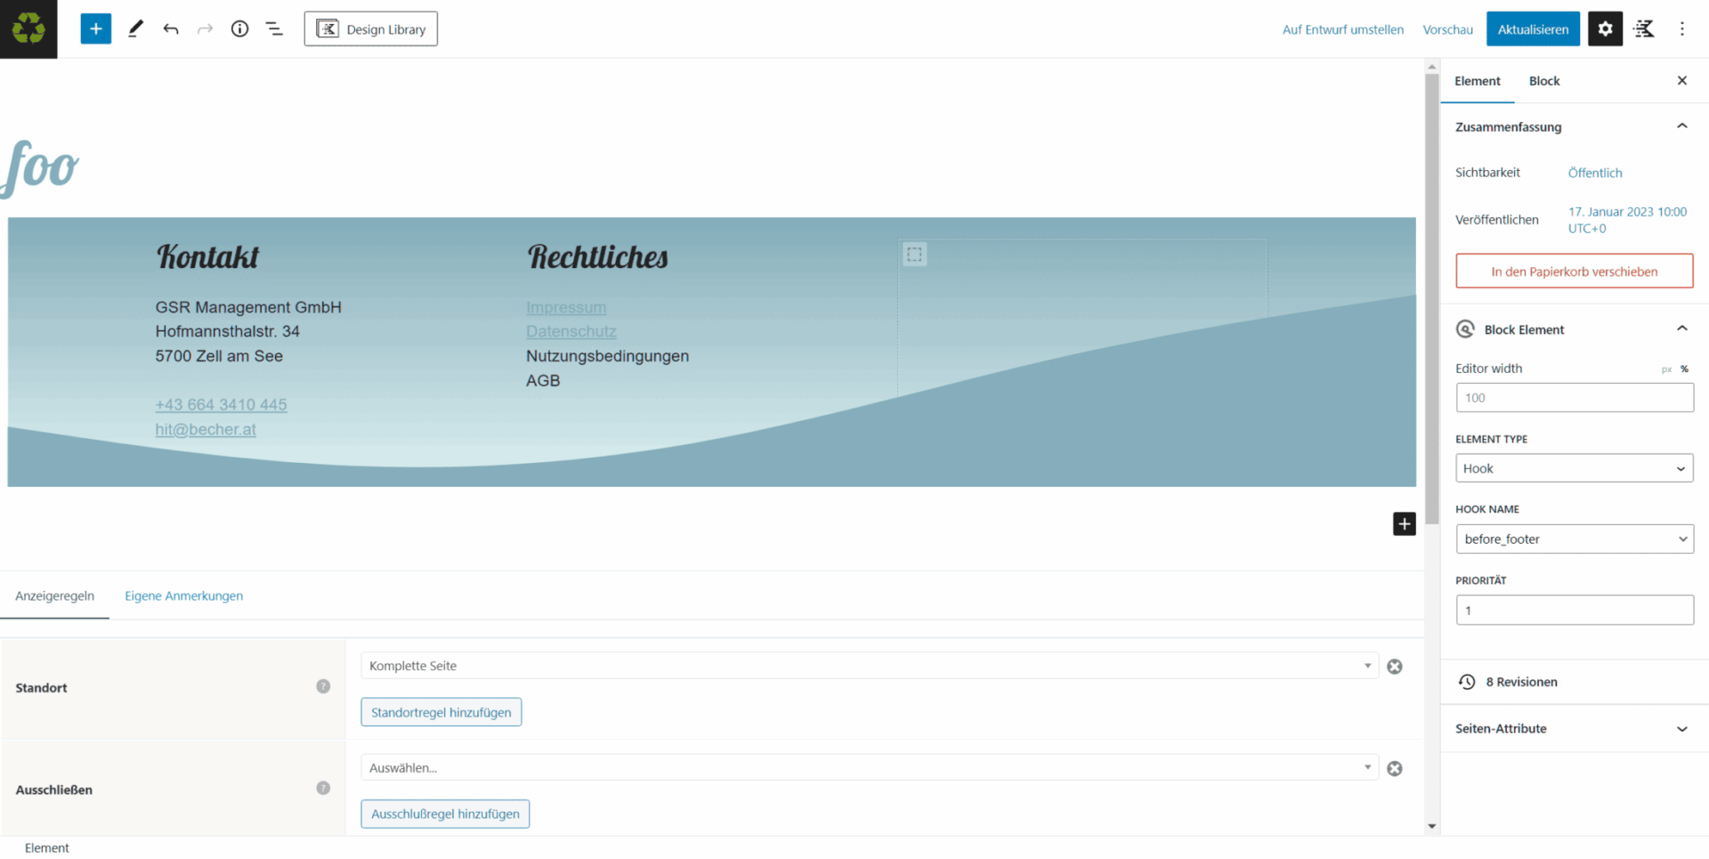Undo the last change

[x=170, y=28]
